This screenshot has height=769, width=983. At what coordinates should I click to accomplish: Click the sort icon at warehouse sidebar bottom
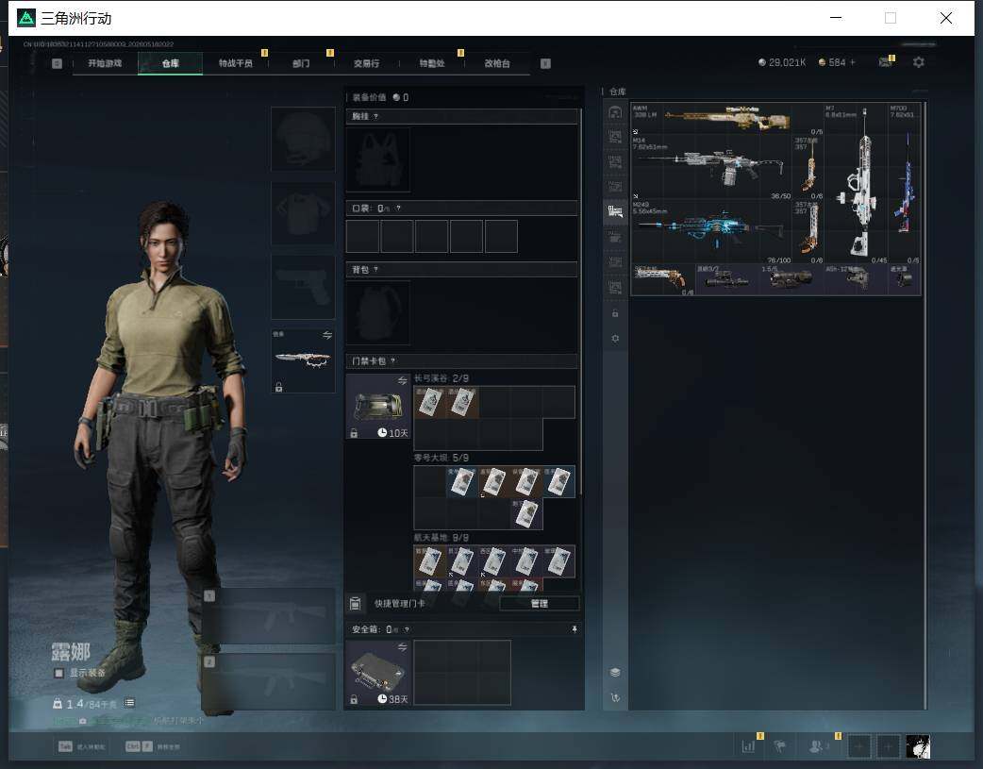pyautogui.click(x=615, y=697)
